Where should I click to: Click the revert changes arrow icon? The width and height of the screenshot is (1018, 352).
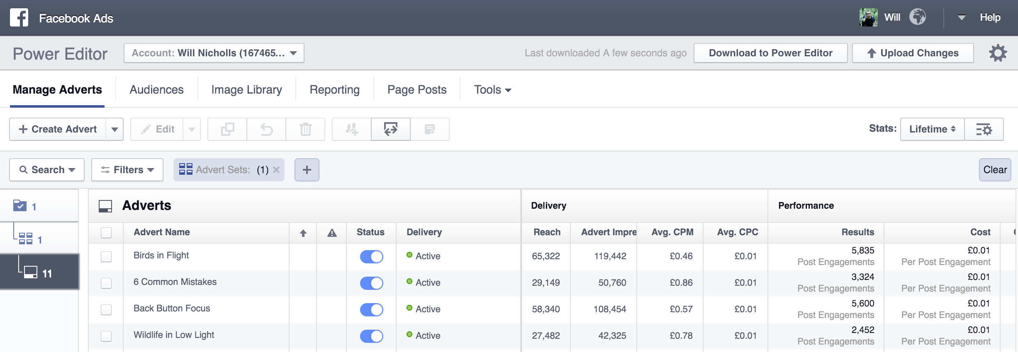[266, 129]
